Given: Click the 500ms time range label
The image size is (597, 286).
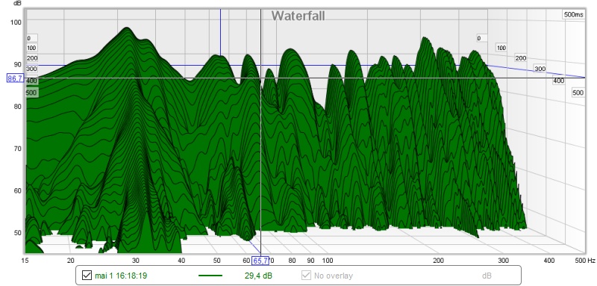Looking at the screenshot, I should pos(573,15).
